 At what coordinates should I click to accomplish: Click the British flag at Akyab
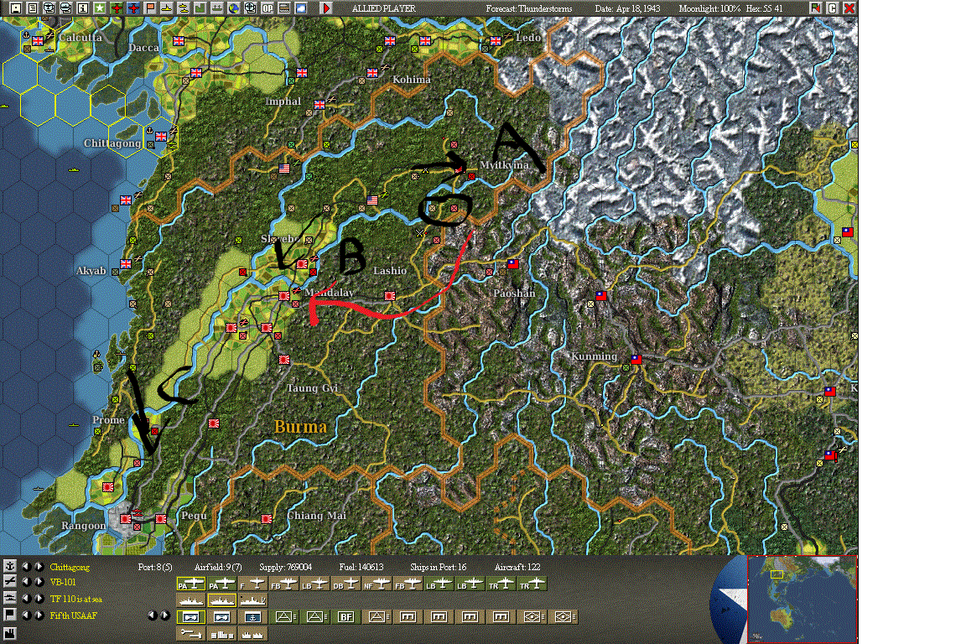click(126, 264)
